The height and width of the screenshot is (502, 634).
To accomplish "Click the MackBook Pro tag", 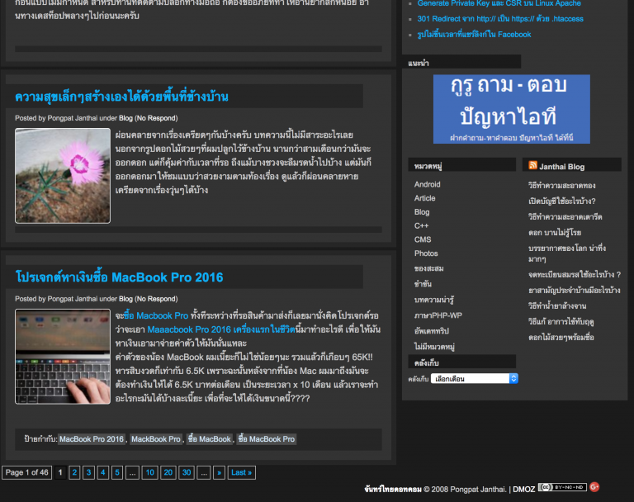I will pos(156,439).
